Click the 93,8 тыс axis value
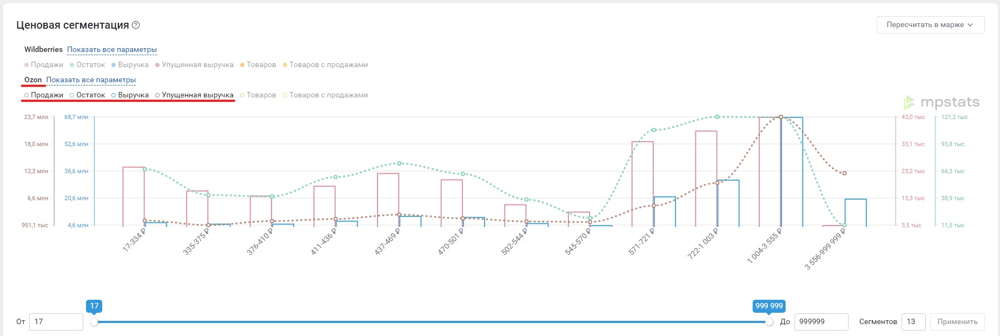The height and width of the screenshot is (336, 1000). point(953,144)
